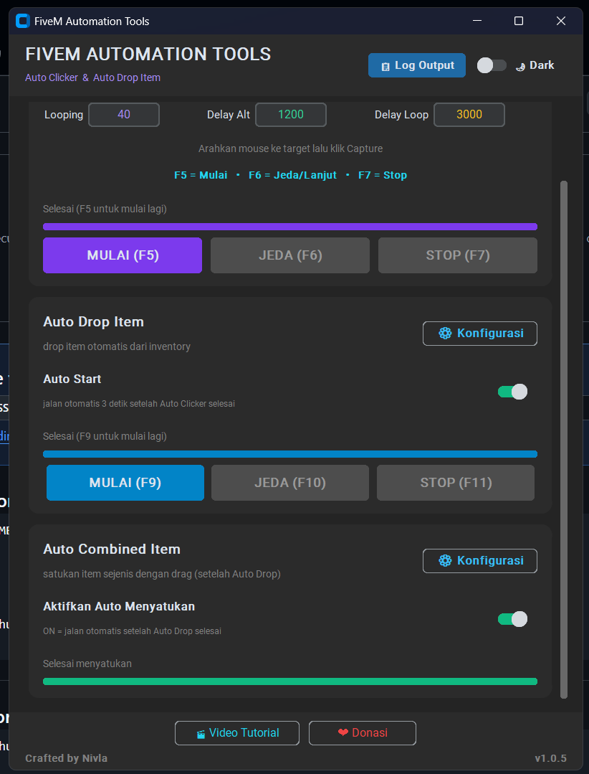
Task: Click 'Selesai (F9 untuk mulai lagi)' status text
Action: pos(105,436)
